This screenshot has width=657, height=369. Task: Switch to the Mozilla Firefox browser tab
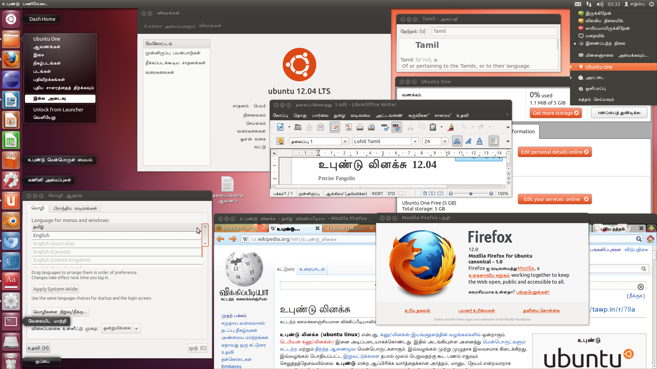coord(241,229)
